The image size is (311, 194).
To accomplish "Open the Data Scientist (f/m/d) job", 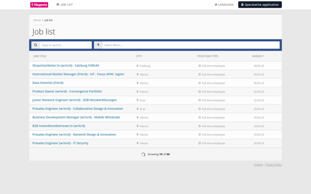I will click(x=48, y=83).
